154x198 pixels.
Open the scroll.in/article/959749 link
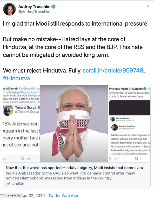115,70
